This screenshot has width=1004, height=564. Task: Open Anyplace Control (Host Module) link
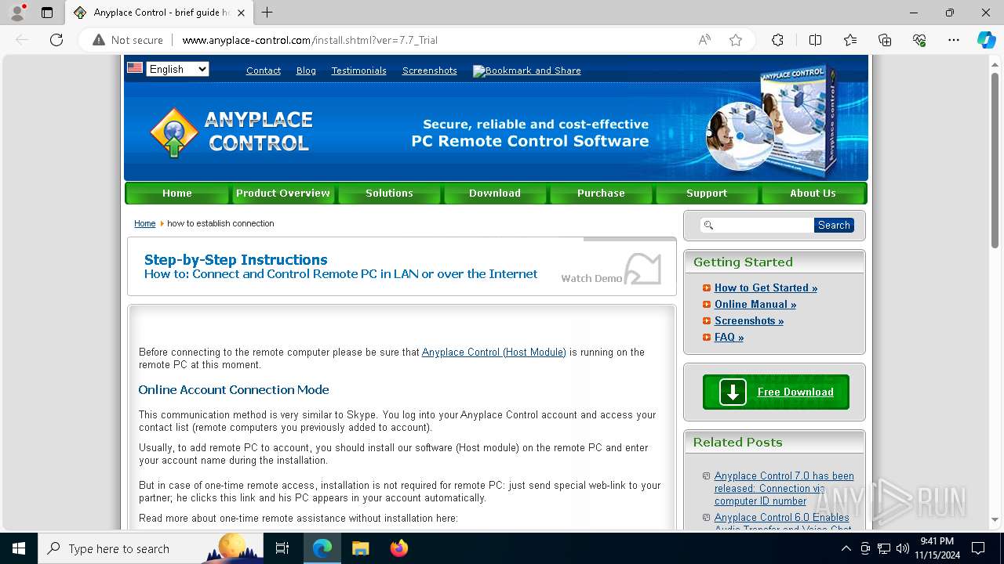click(x=494, y=352)
